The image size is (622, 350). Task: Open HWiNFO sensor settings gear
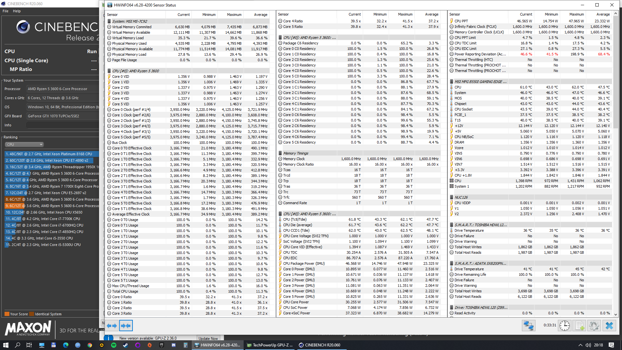pos(594,325)
